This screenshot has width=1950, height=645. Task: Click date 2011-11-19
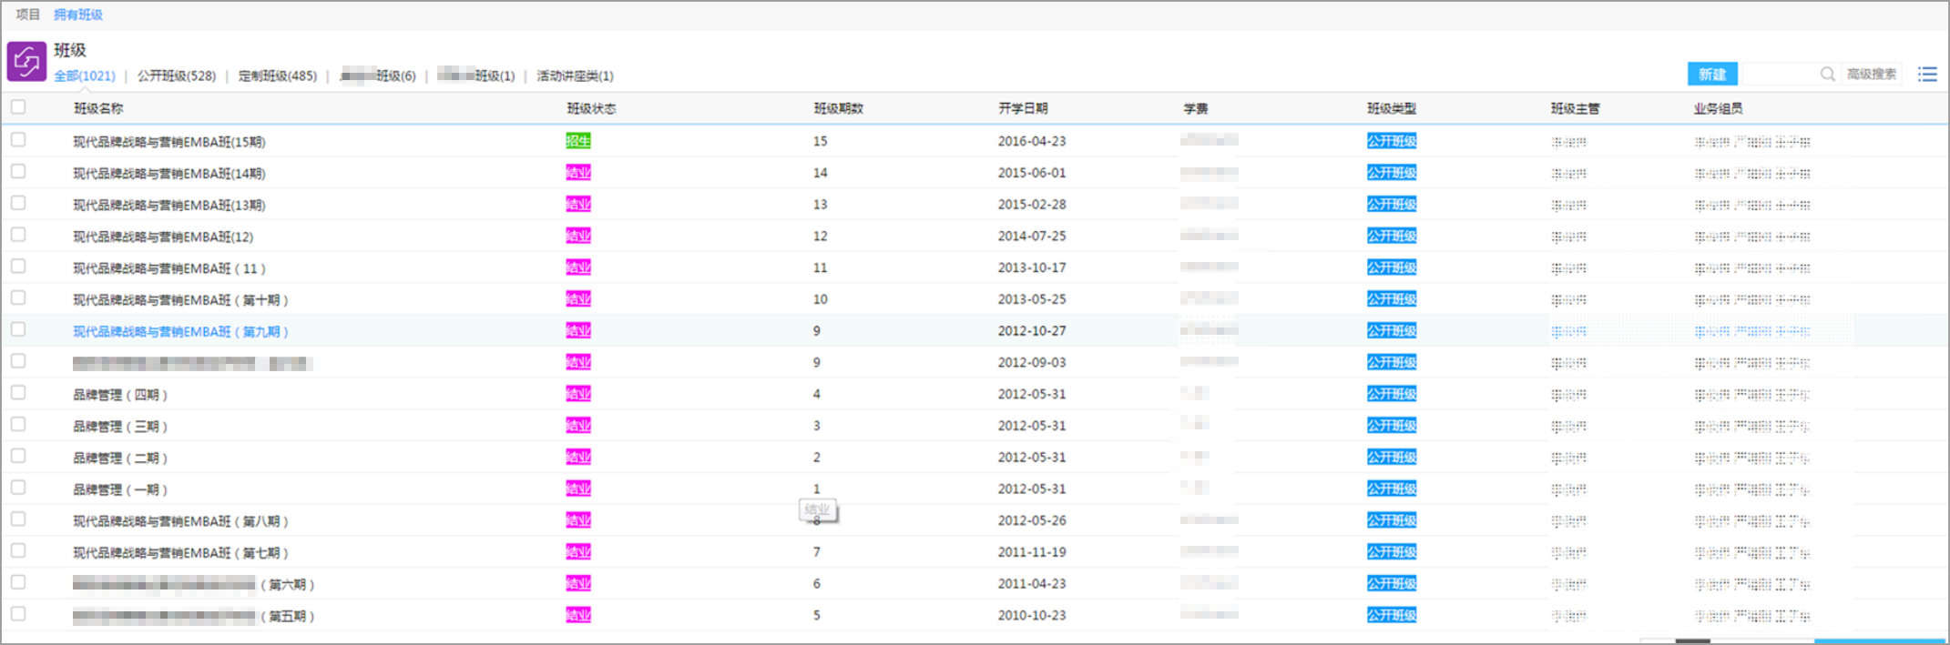click(x=1032, y=552)
